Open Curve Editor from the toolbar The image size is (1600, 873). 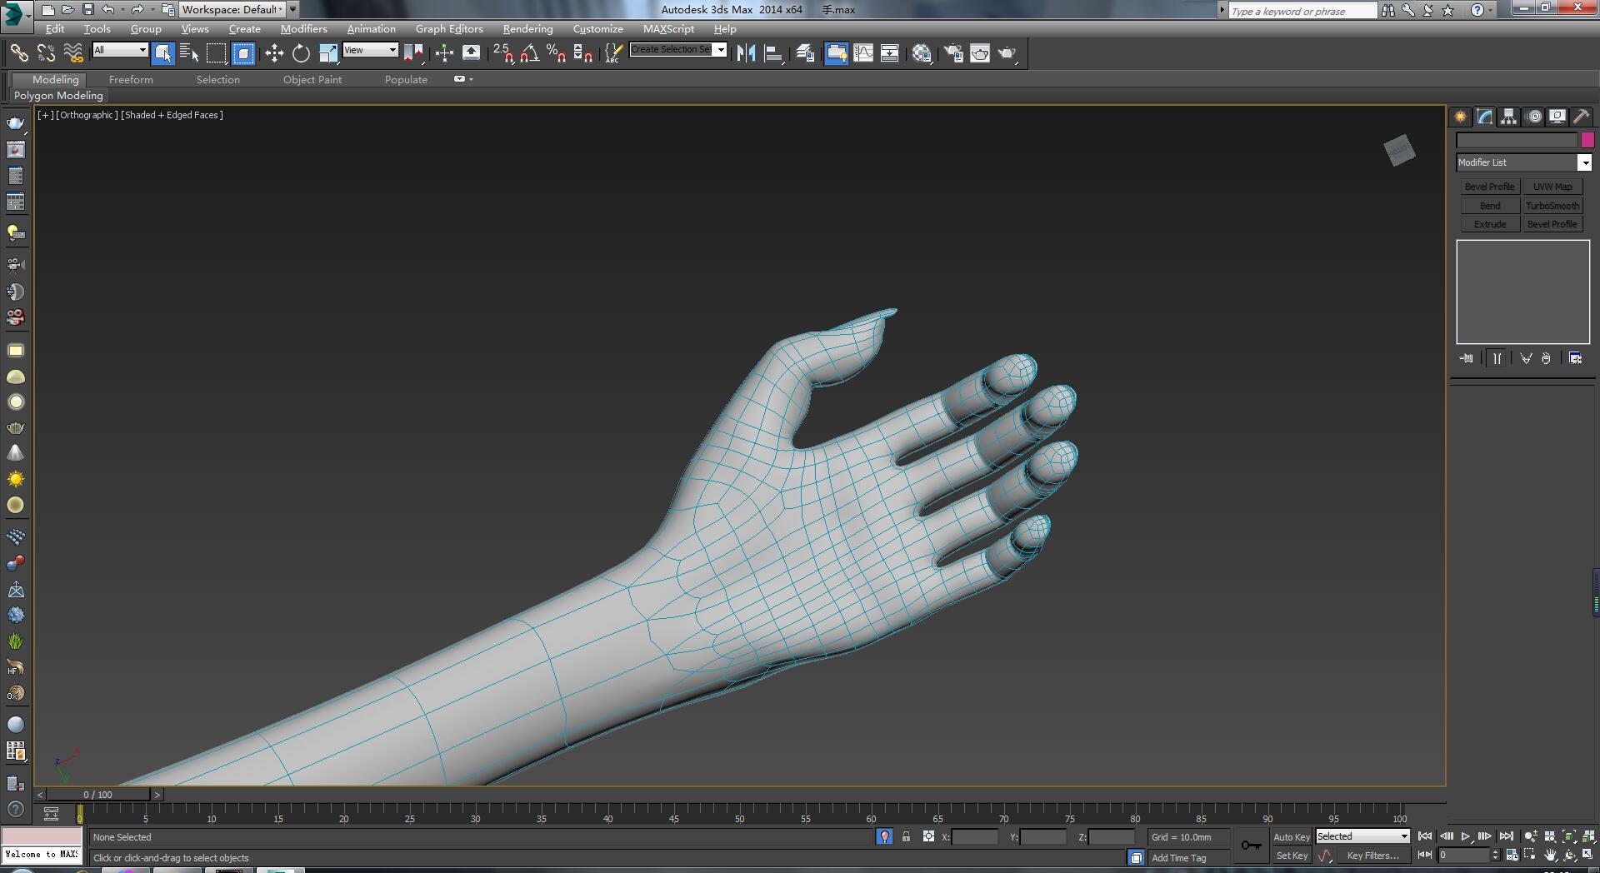point(863,53)
